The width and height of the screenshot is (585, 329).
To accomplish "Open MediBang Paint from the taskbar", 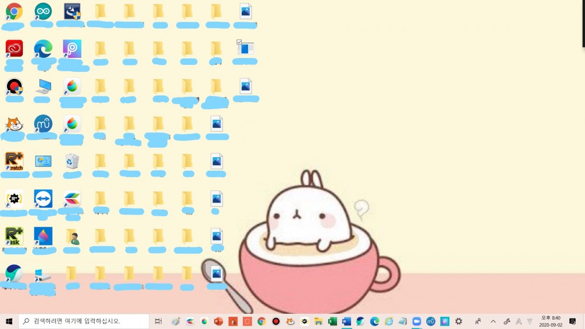I will (x=204, y=321).
